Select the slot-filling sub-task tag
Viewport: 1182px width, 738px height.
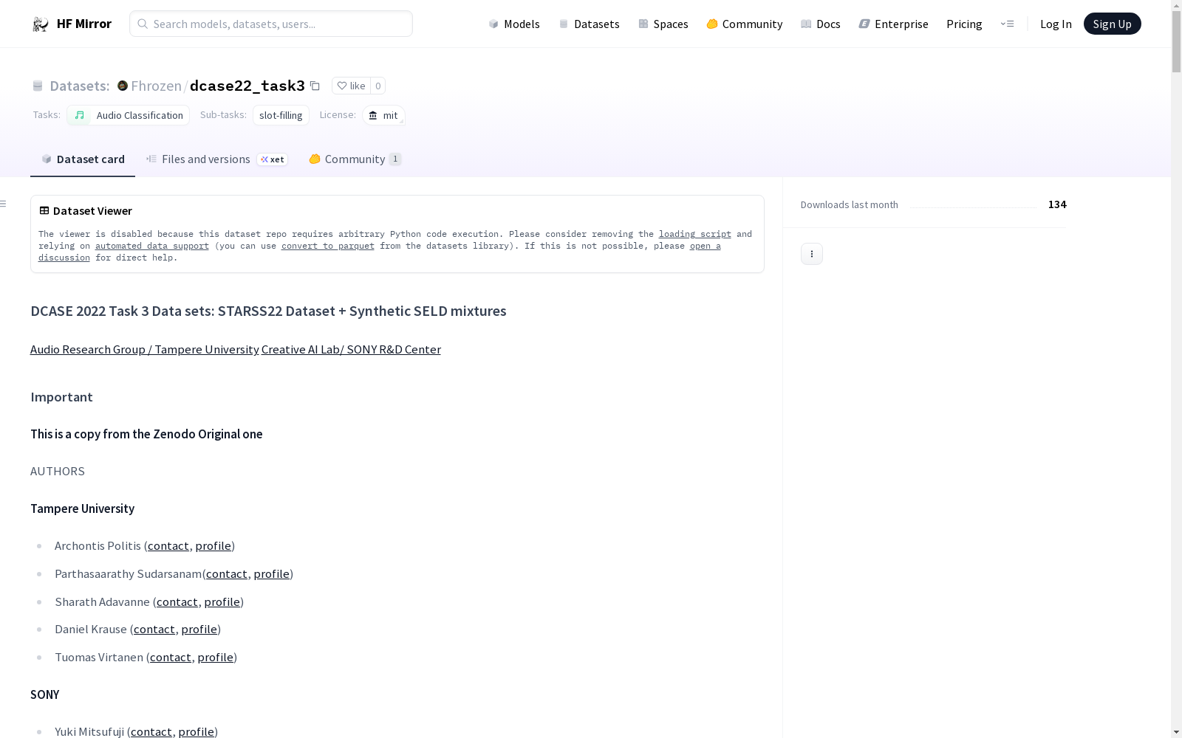281,115
